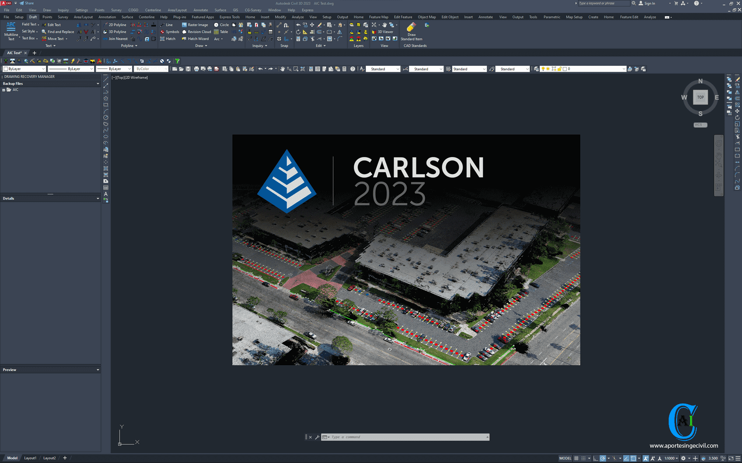Toggle annotation visibility in status bar
Screen dimensions: 742x463
[x=646, y=458]
